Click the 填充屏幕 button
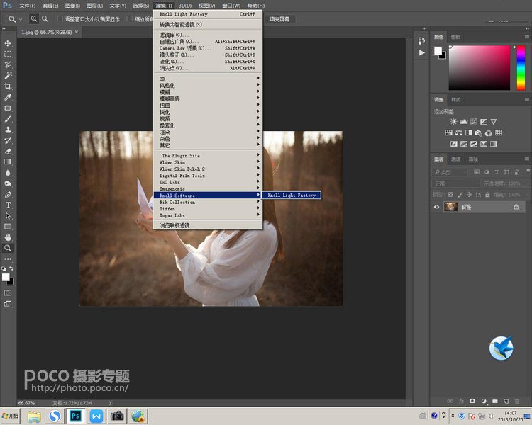Screen dimensions: 532x425 pos(279,19)
